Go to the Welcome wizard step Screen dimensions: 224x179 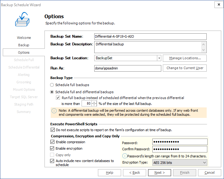click(x=24, y=38)
